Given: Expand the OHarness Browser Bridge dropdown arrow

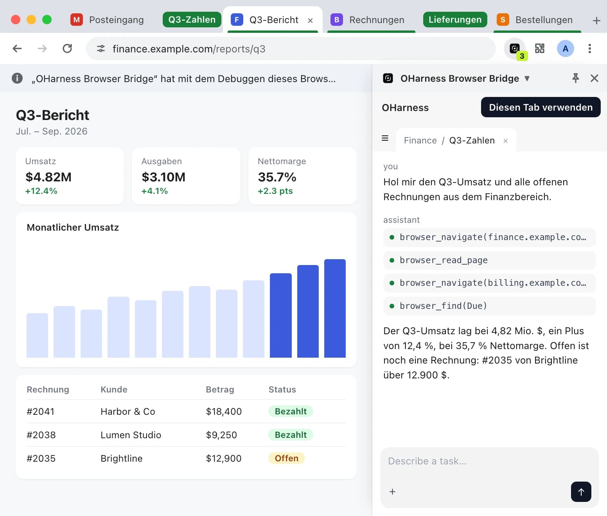Looking at the screenshot, I should coord(527,79).
